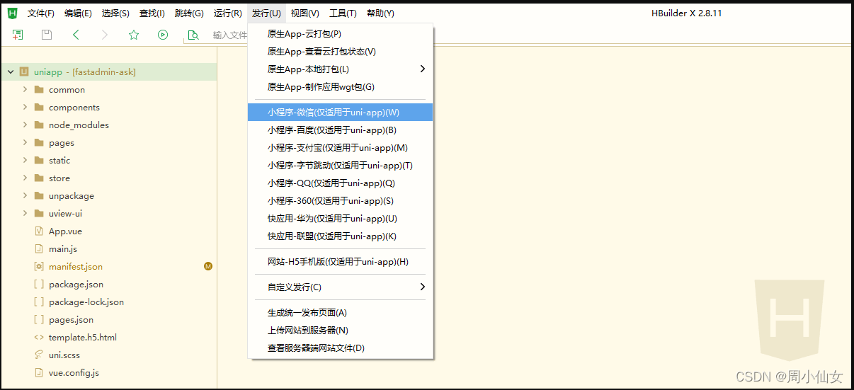Go back with the left arrow icon
Image resolution: width=854 pixels, height=390 pixels.
76,35
